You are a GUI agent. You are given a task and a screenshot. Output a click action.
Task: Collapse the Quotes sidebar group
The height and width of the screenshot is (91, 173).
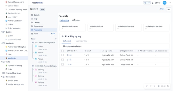coord(2,32)
